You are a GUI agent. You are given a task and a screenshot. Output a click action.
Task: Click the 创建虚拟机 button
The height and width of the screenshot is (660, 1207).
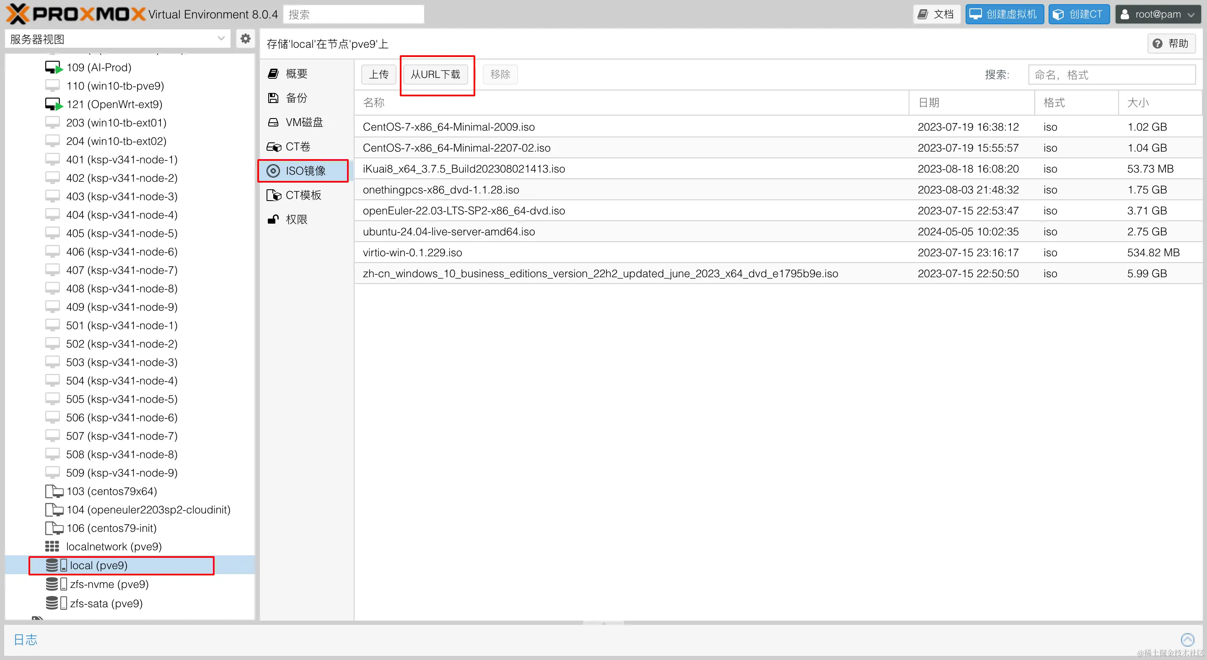pyautogui.click(x=1004, y=14)
